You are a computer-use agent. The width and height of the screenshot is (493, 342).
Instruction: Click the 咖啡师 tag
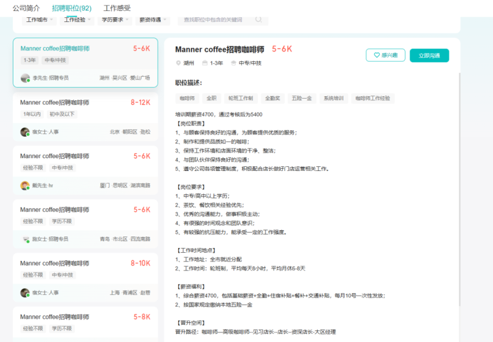[x=187, y=99]
